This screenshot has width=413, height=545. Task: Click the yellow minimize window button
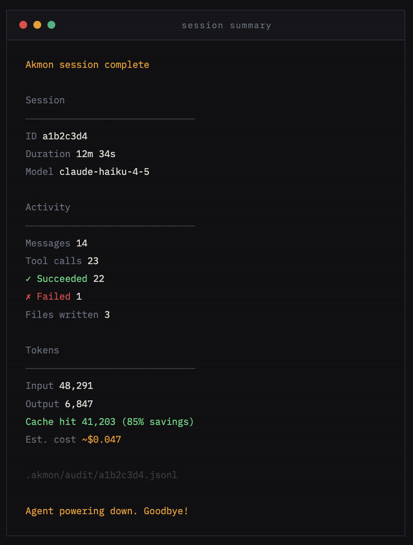pos(37,25)
